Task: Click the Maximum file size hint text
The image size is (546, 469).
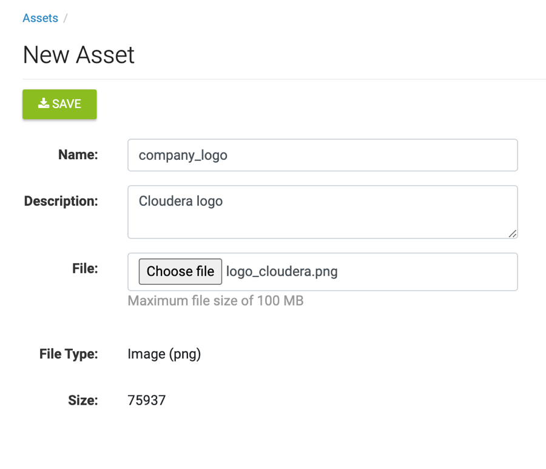Action: point(215,301)
